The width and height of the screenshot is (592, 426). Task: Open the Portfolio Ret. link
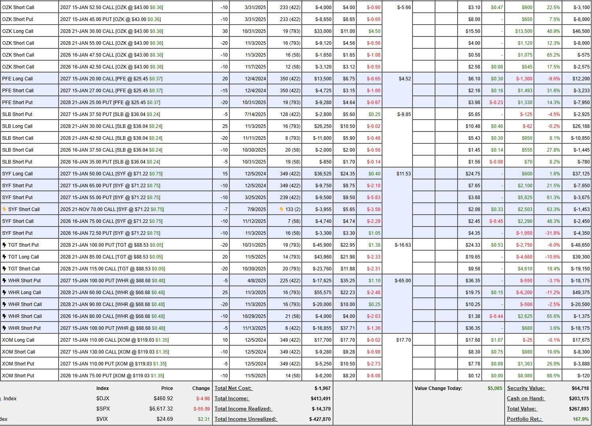[525, 419]
